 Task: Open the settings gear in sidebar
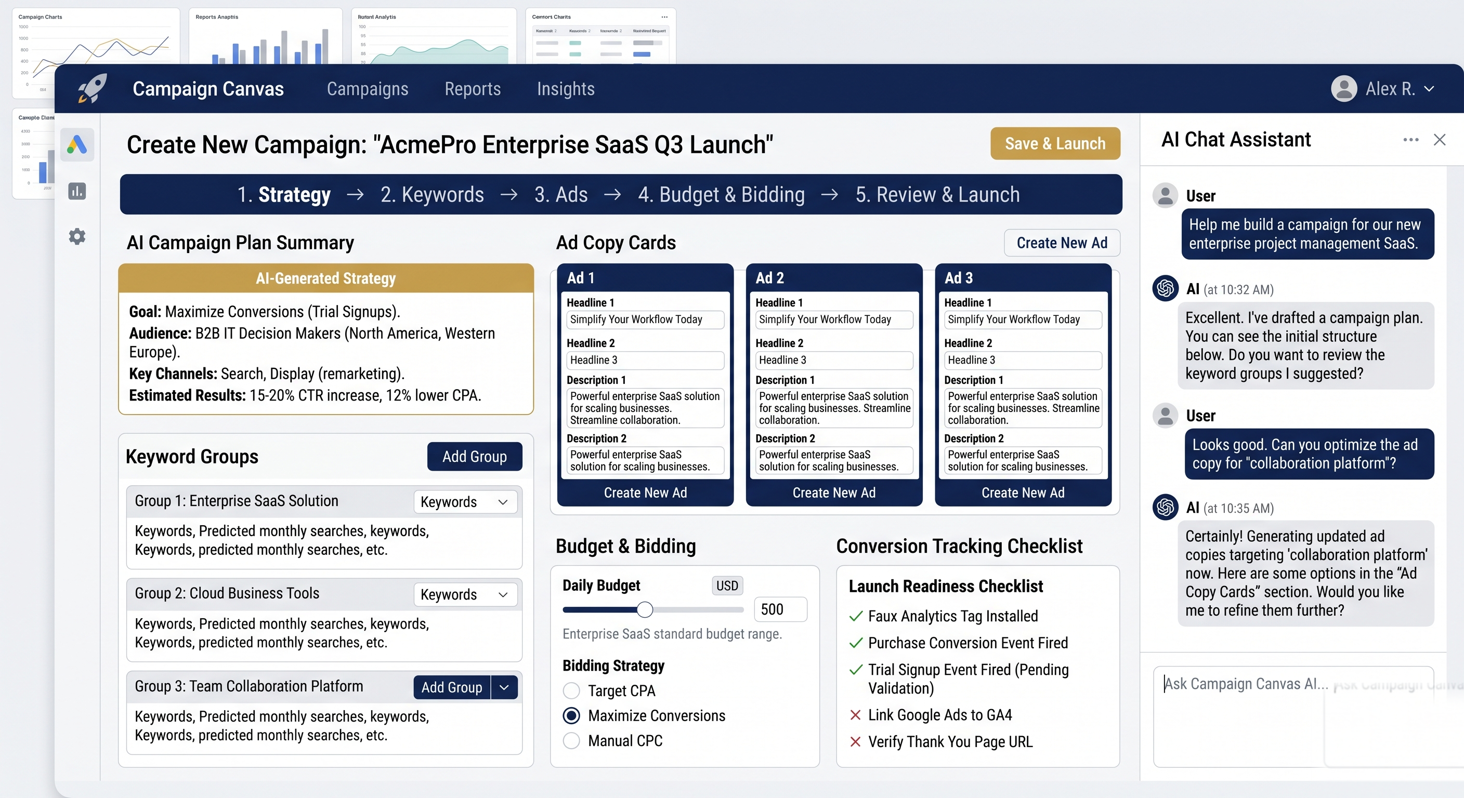77,236
